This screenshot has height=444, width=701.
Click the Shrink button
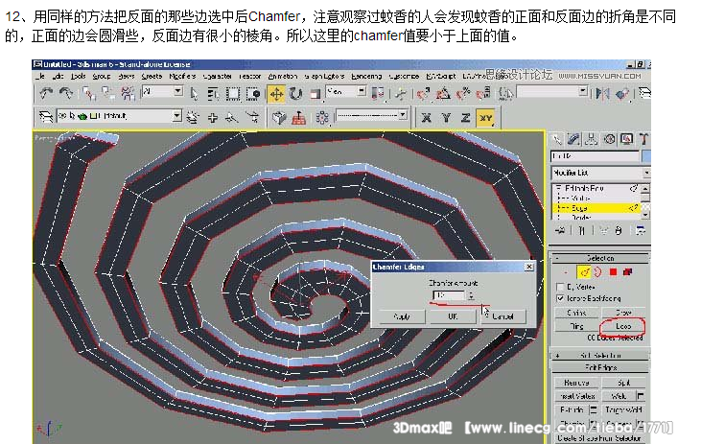[x=576, y=313]
